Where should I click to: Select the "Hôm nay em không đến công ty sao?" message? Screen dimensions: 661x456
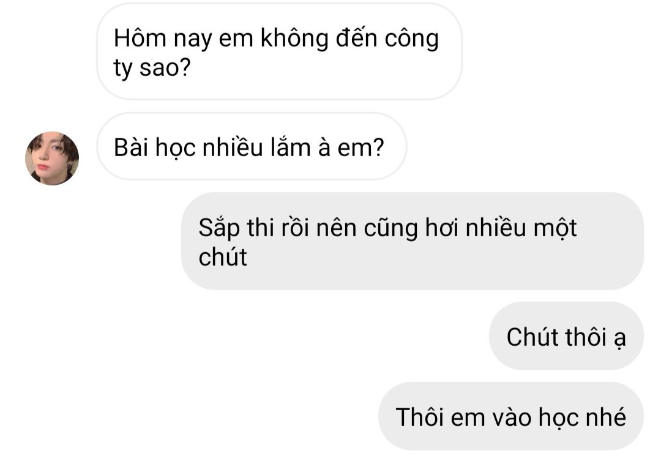280,52
